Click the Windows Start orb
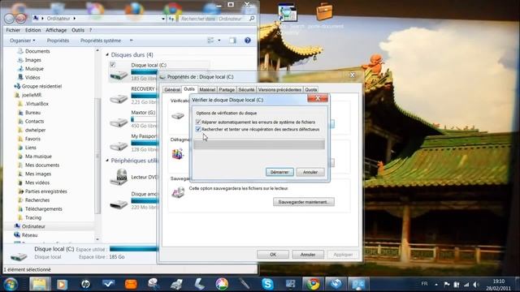This screenshot has height=292, width=520. [11, 284]
